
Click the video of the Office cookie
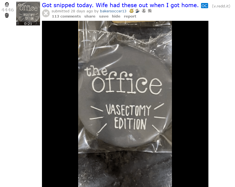(125, 104)
